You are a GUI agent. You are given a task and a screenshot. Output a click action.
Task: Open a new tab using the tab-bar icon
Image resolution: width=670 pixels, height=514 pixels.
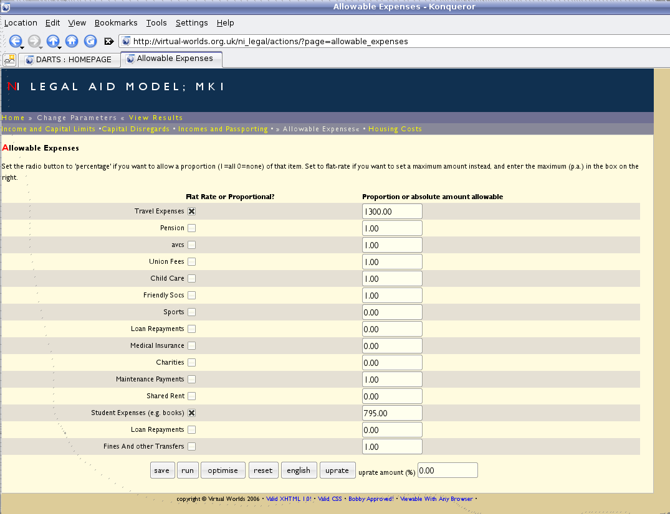click(9, 60)
